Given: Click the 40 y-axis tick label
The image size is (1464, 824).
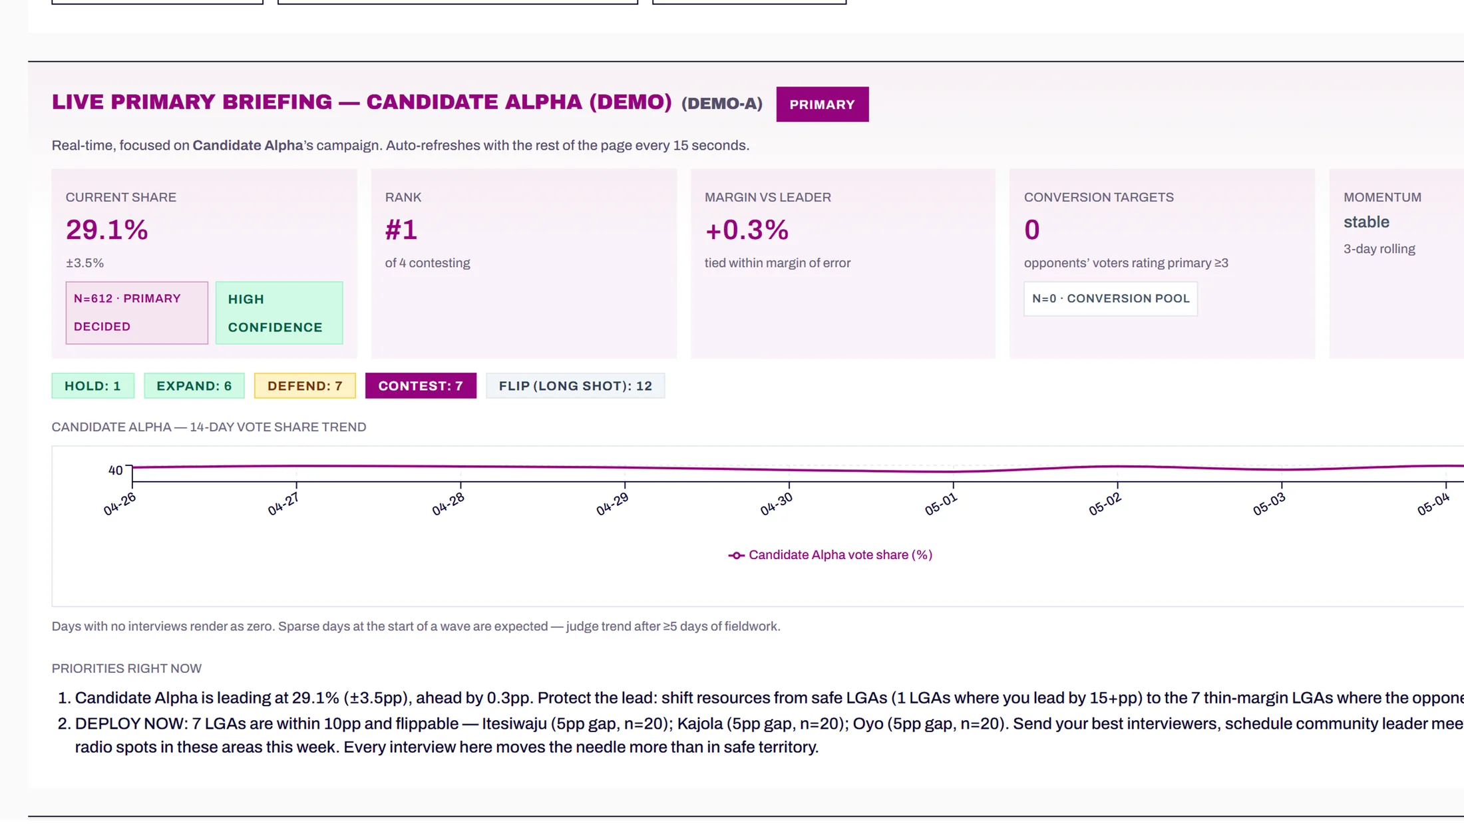Looking at the screenshot, I should click(115, 471).
